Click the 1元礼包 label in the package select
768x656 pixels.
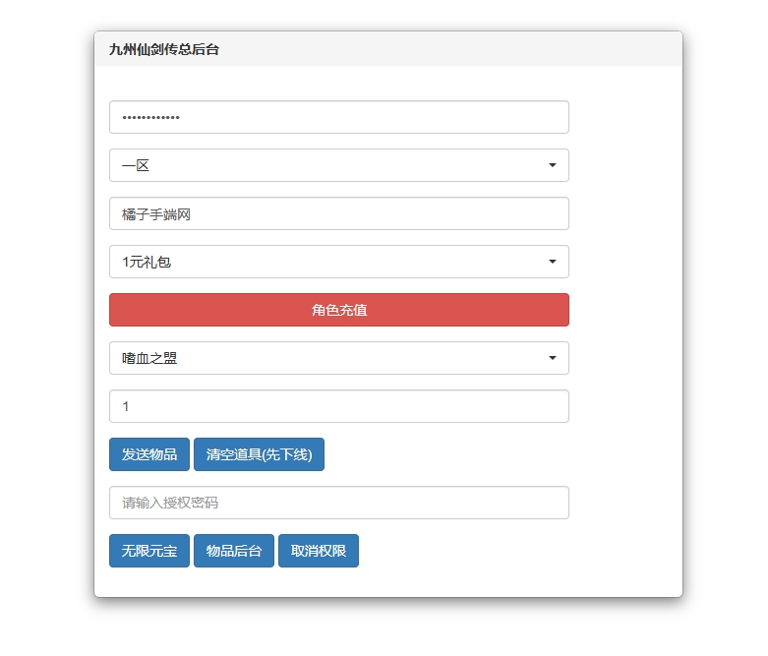pyautogui.click(x=147, y=263)
